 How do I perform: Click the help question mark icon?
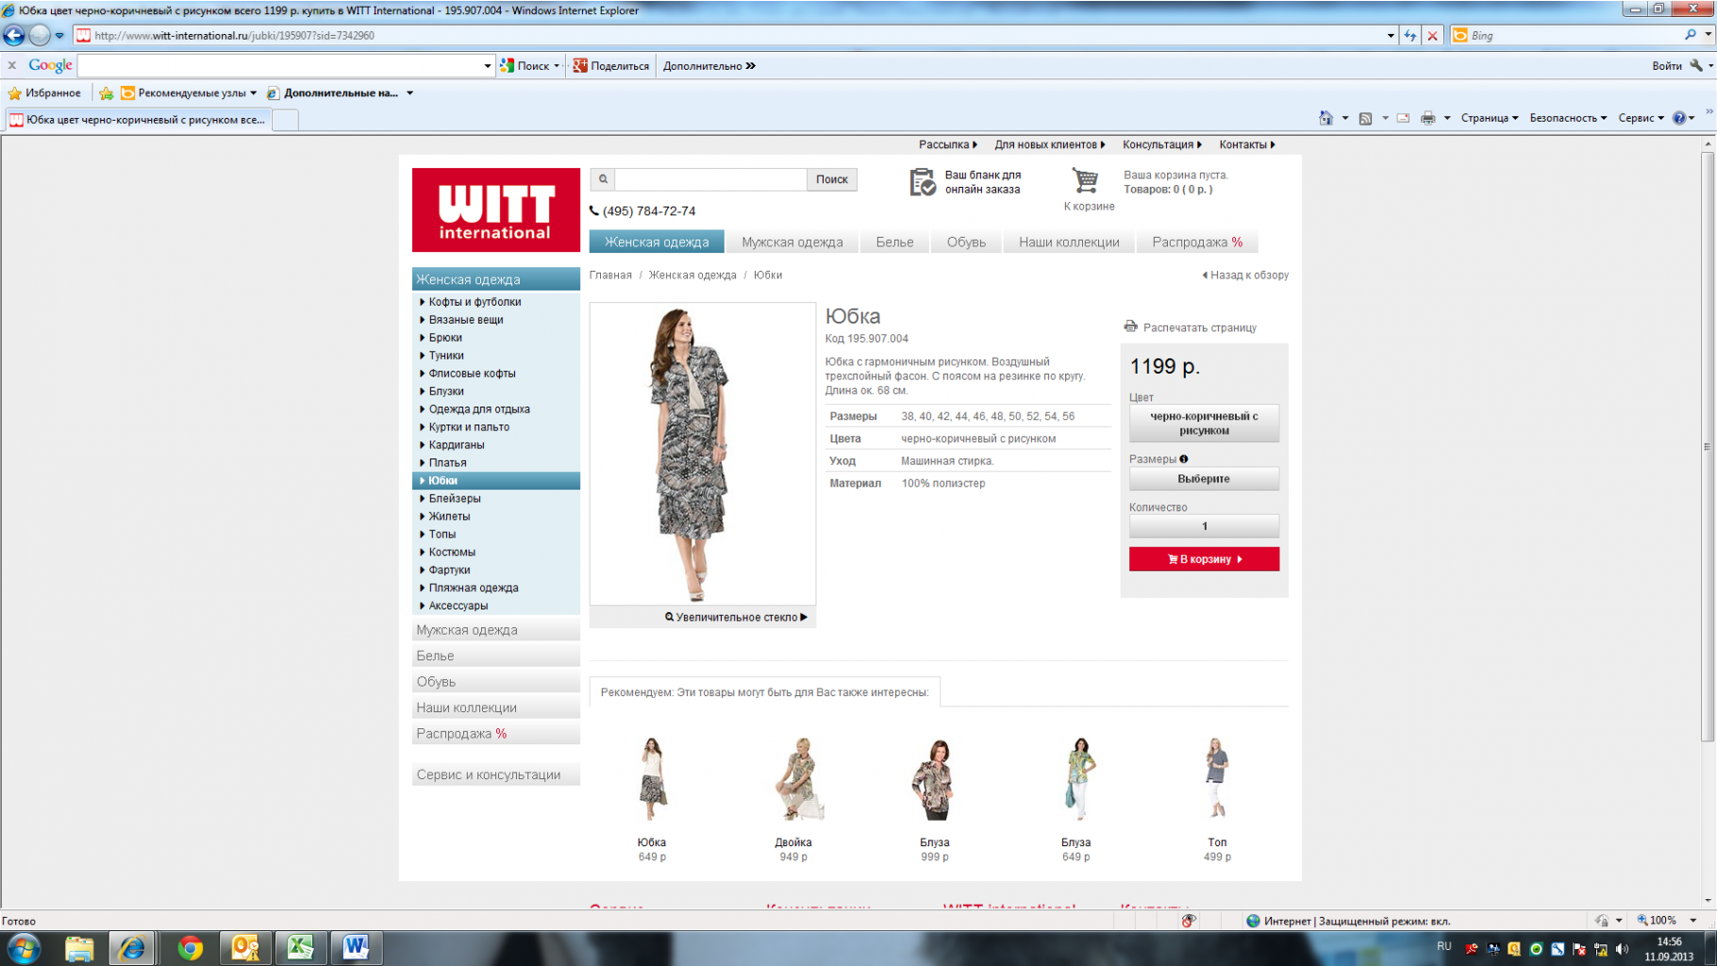1679,118
